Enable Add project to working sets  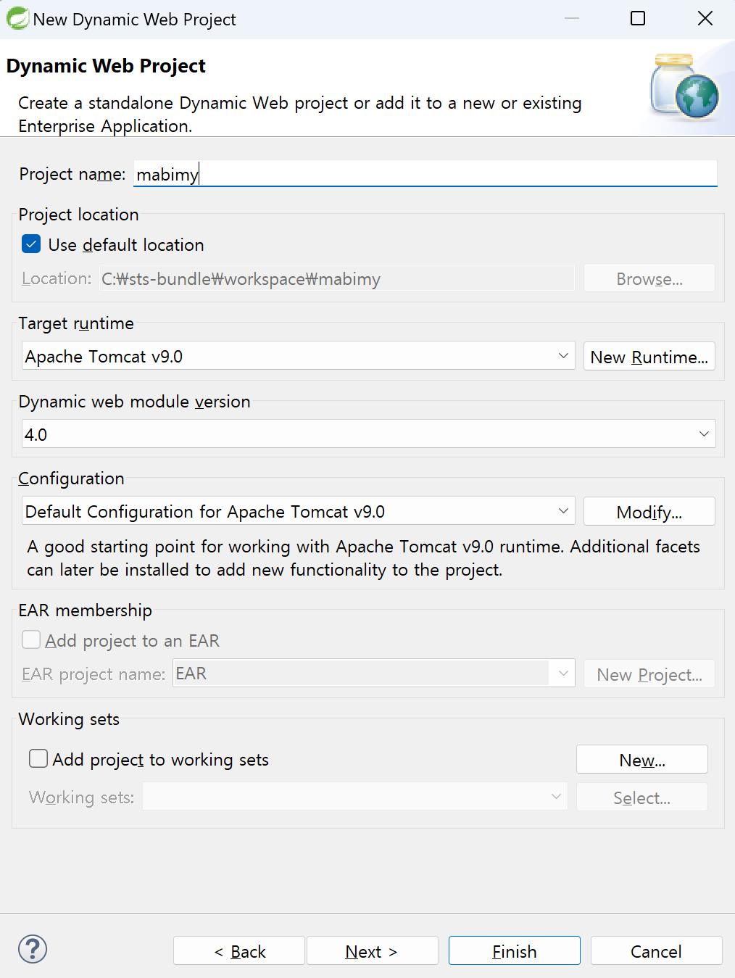[x=38, y=758]
